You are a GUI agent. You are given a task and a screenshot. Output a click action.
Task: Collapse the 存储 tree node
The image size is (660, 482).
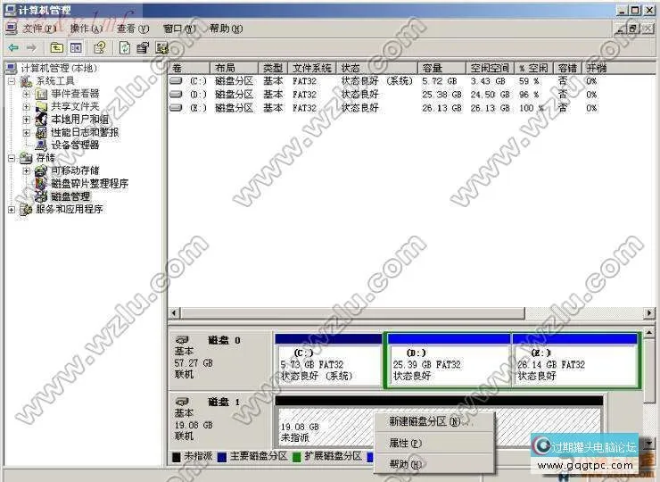click(12, 158)
